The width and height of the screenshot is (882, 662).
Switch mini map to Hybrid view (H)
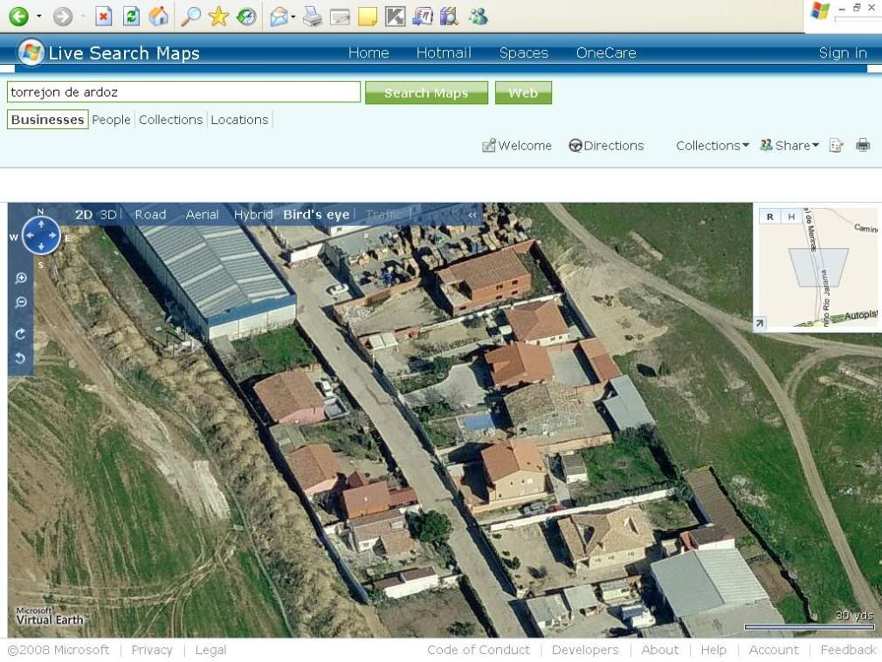[791, 217]
